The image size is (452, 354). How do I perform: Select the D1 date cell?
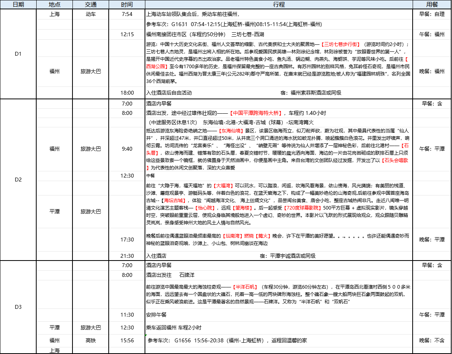pyautogui.click(x=18, y=54)
